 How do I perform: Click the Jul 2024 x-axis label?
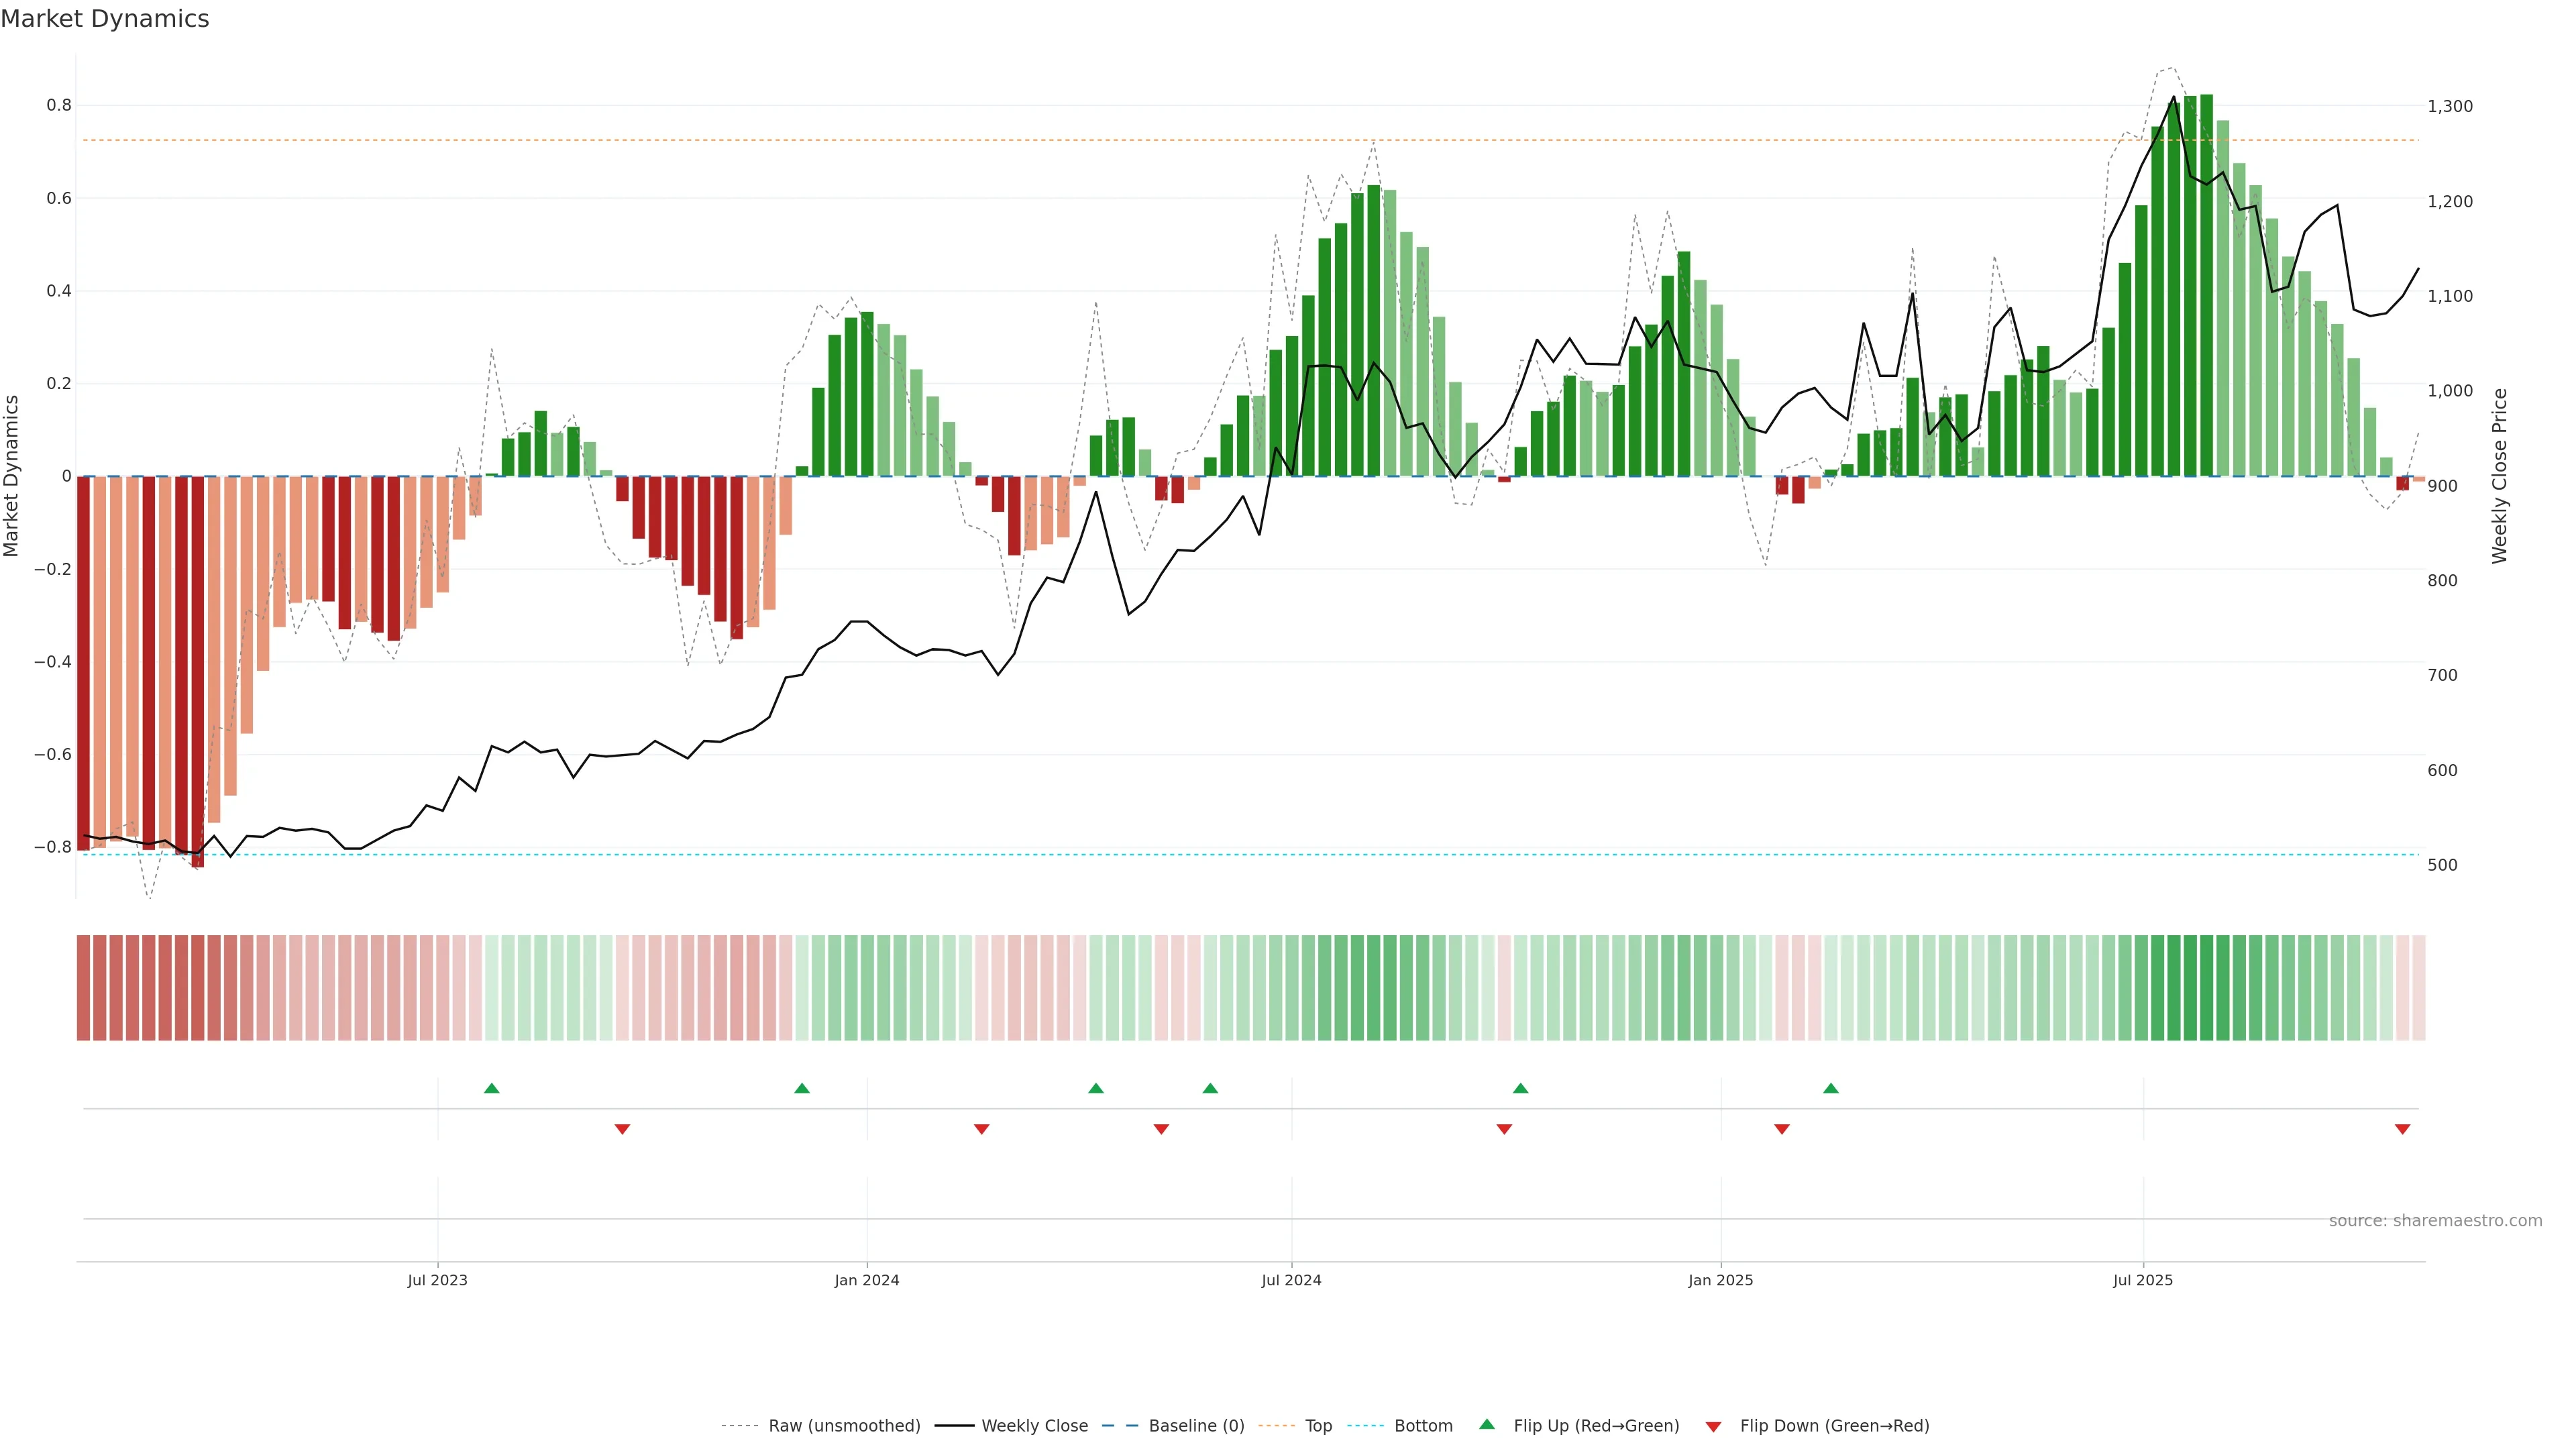(x=1291, y=1280)
